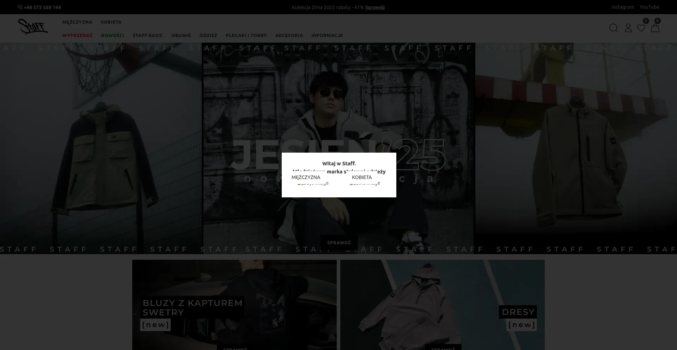Open WYPRZEDAŻ sale menu
Viewport: 677px width, 350px height.
pyautogui.click(x=77, y=36)
